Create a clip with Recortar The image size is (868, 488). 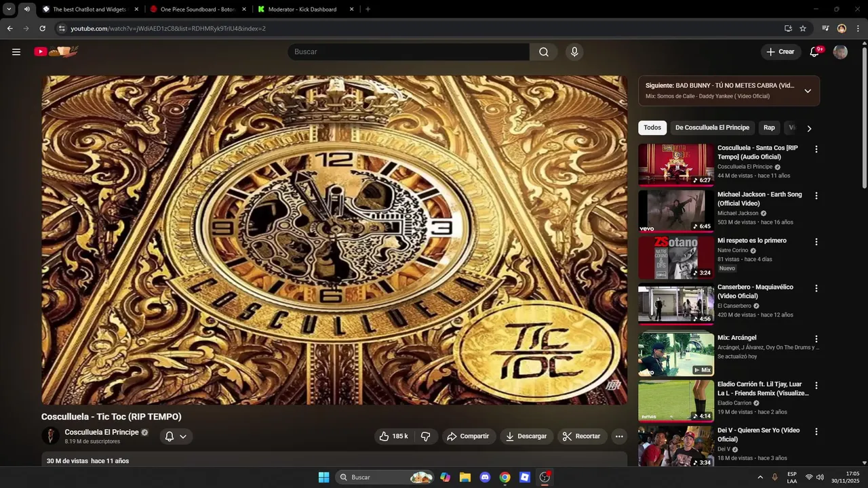click(x=583, y=436)
